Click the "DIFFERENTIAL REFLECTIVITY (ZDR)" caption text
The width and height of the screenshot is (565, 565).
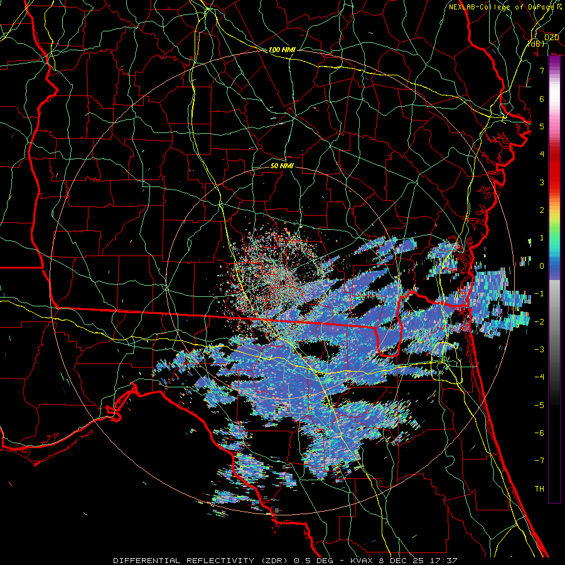coord(202,561)
